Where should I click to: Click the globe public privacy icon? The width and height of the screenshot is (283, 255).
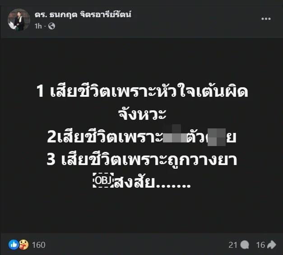point(51,26)
